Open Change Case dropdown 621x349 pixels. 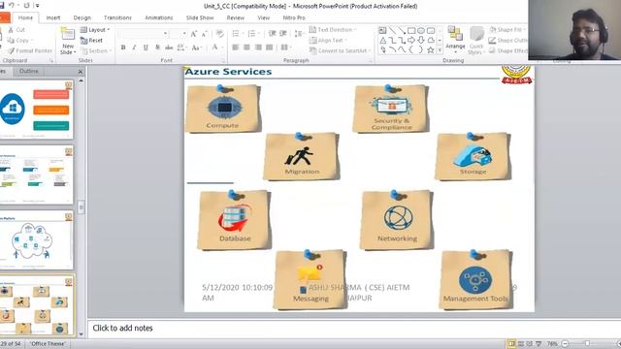[196, 48]
